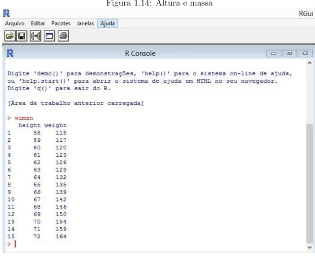Click weight value 150
This screenshot has height=266, width=315.
click(61, 214)
